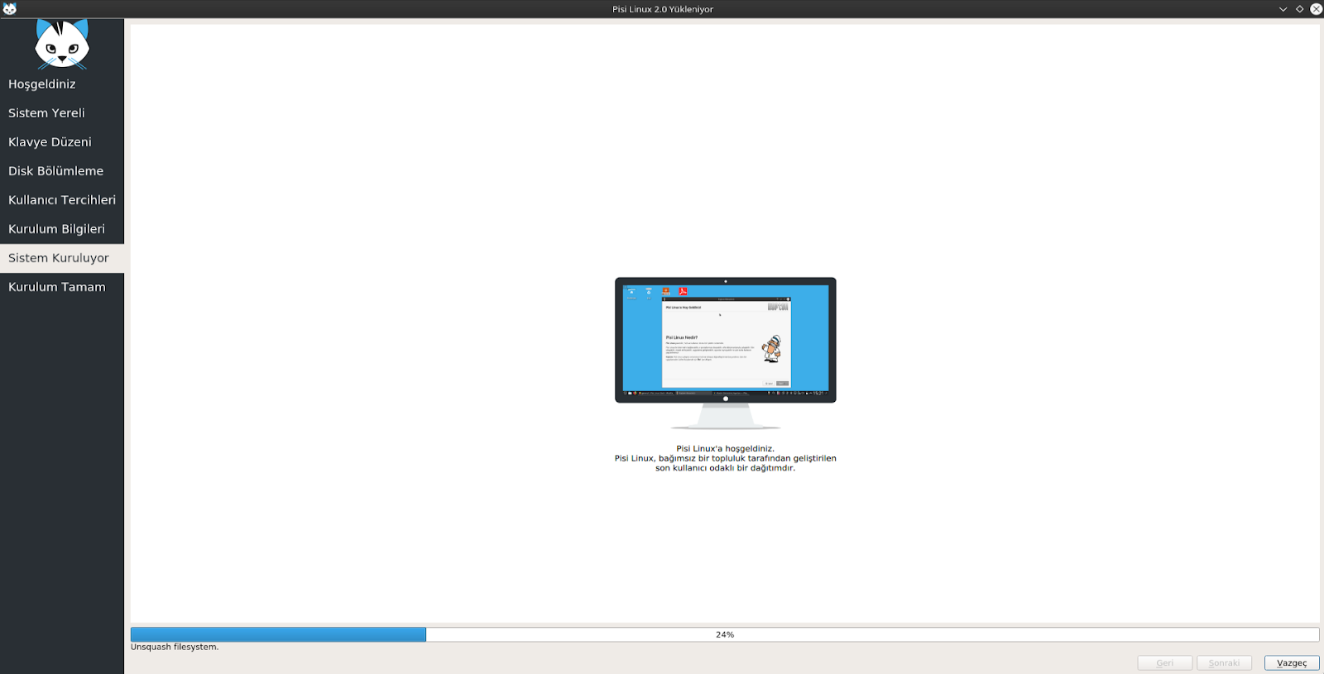1324x674 pixels.
Task: Select Sistem Yereli step
Action: [62, 113]
